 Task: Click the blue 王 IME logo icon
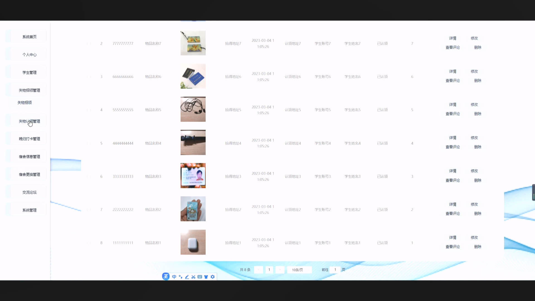(166, 276)
